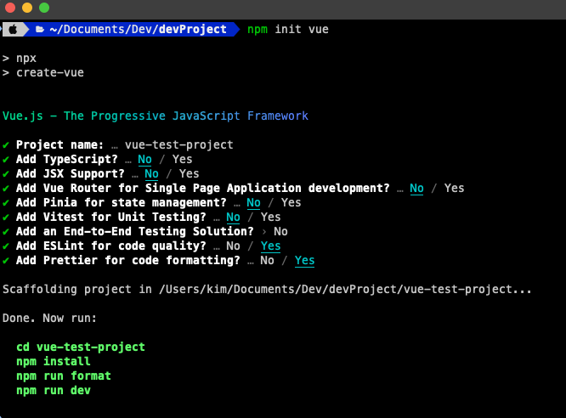566x418 pixels.
Task: Select 'No' for Add JSX Support
Action: pos(151,173)
